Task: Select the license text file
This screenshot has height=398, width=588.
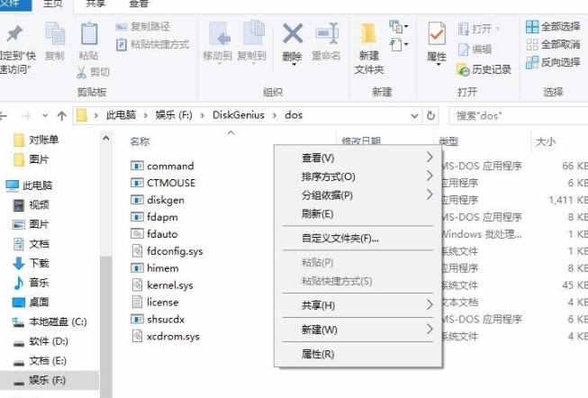Action: point(155,303)
